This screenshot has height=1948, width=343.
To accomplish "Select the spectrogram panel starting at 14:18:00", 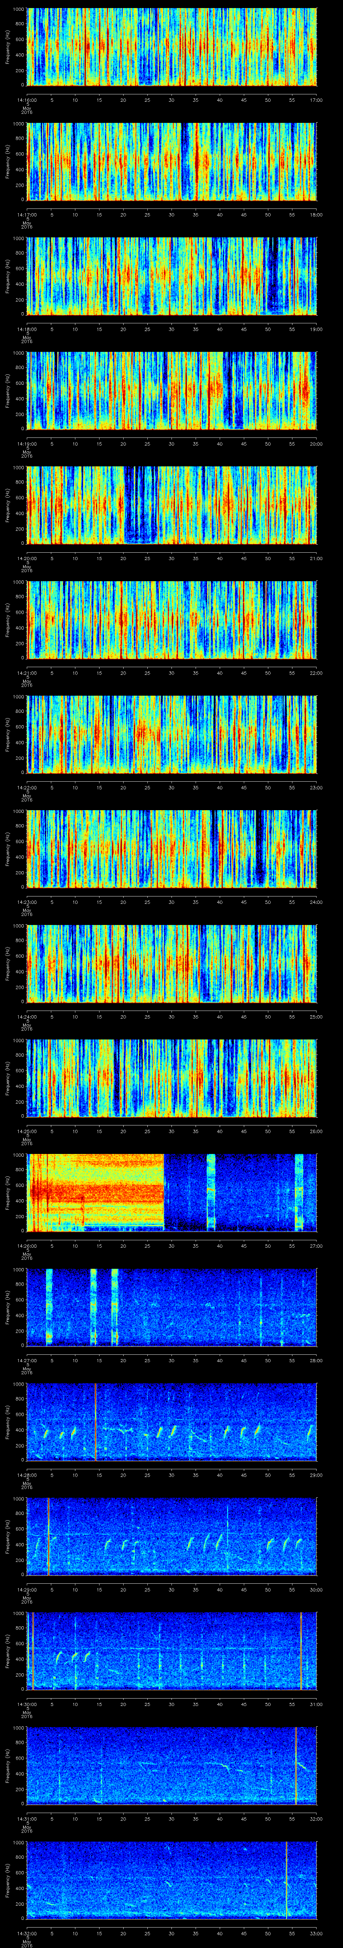I will click(x=172, y=276).
